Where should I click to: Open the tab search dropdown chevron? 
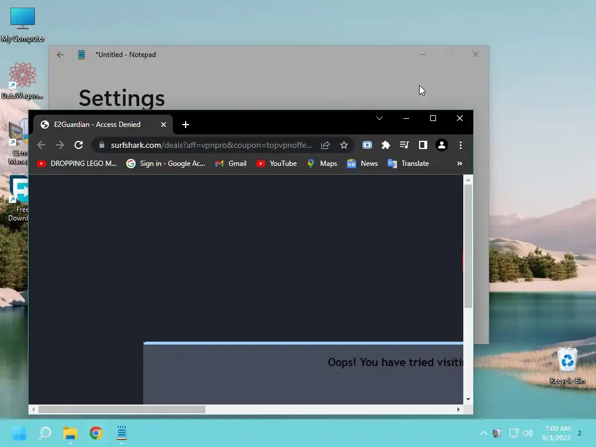click(x=379, y=118)
